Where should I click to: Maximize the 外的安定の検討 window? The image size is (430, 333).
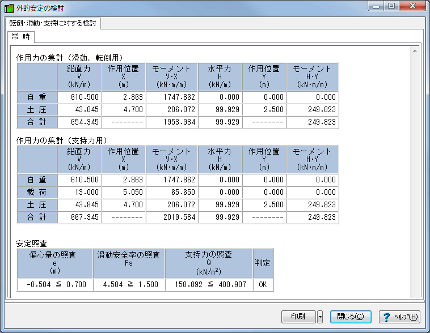[391, 6]
